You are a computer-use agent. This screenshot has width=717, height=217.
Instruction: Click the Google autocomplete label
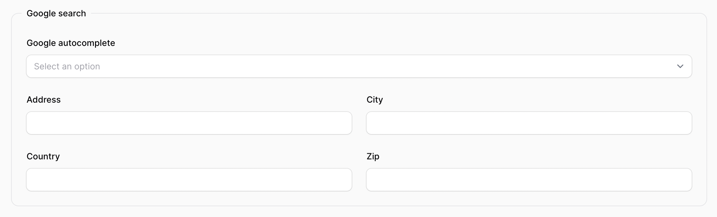tap(71, 43)
